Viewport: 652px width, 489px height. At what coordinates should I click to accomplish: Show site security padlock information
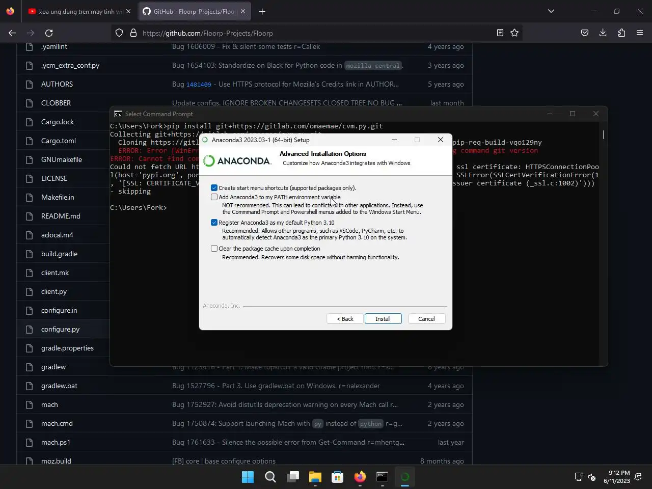(133, 33)
